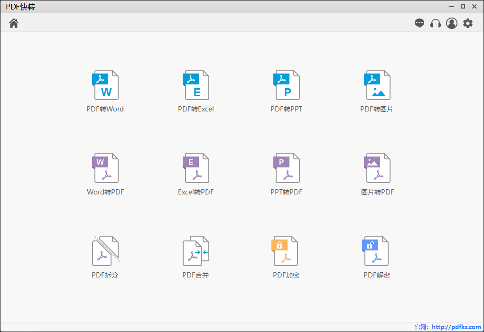Launch the PDF拆分 split tool
The height and width of the screenshot is (332, 484).
click(x=105, y=251)
